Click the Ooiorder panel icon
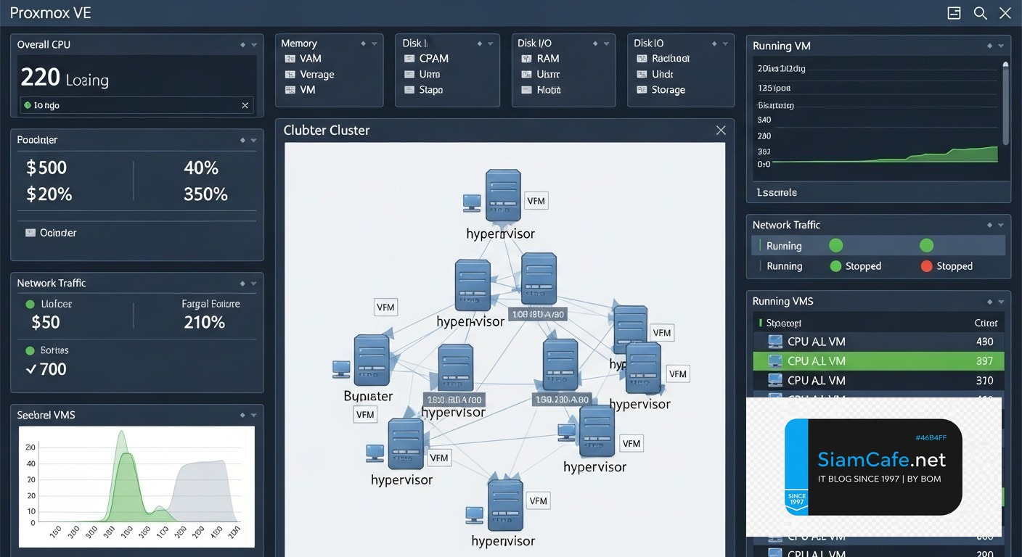1022x557 pixels. pos(30,233)
